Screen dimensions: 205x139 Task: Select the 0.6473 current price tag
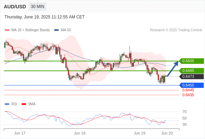[x=191, y=76]
